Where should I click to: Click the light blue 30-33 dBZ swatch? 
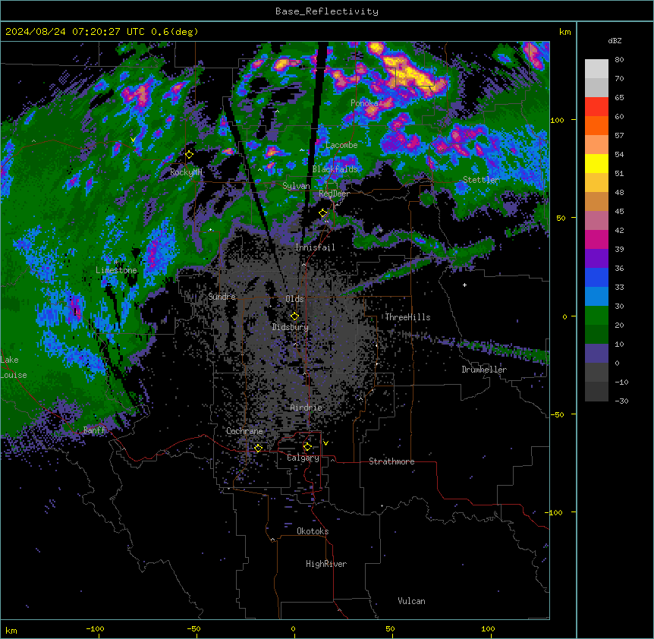point(596,297)
